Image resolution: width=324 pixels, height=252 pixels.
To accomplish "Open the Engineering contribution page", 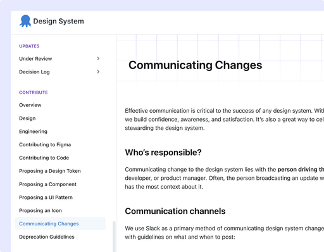I will 33,132.
